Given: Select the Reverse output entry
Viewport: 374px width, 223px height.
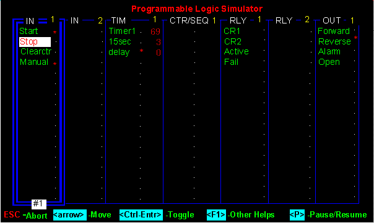Looking at the screenshot, I should (x=334, y=41).
